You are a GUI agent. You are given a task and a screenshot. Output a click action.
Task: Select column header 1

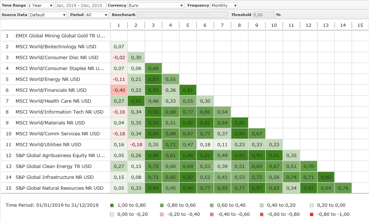pos(118,25)
